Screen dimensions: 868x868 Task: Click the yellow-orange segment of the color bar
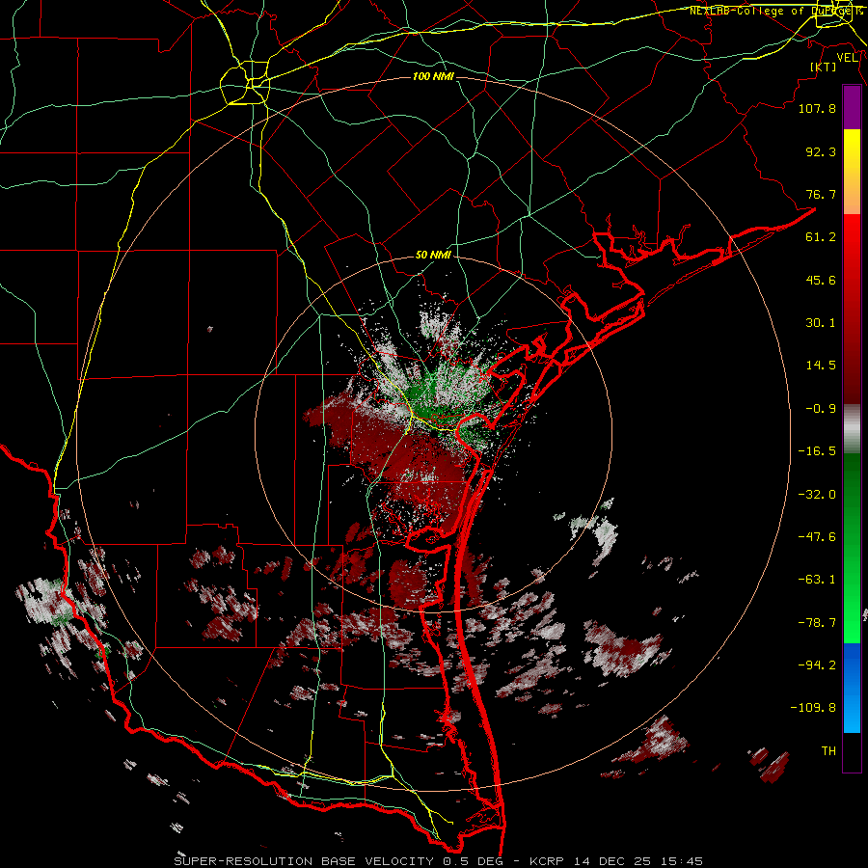point(852,172)
